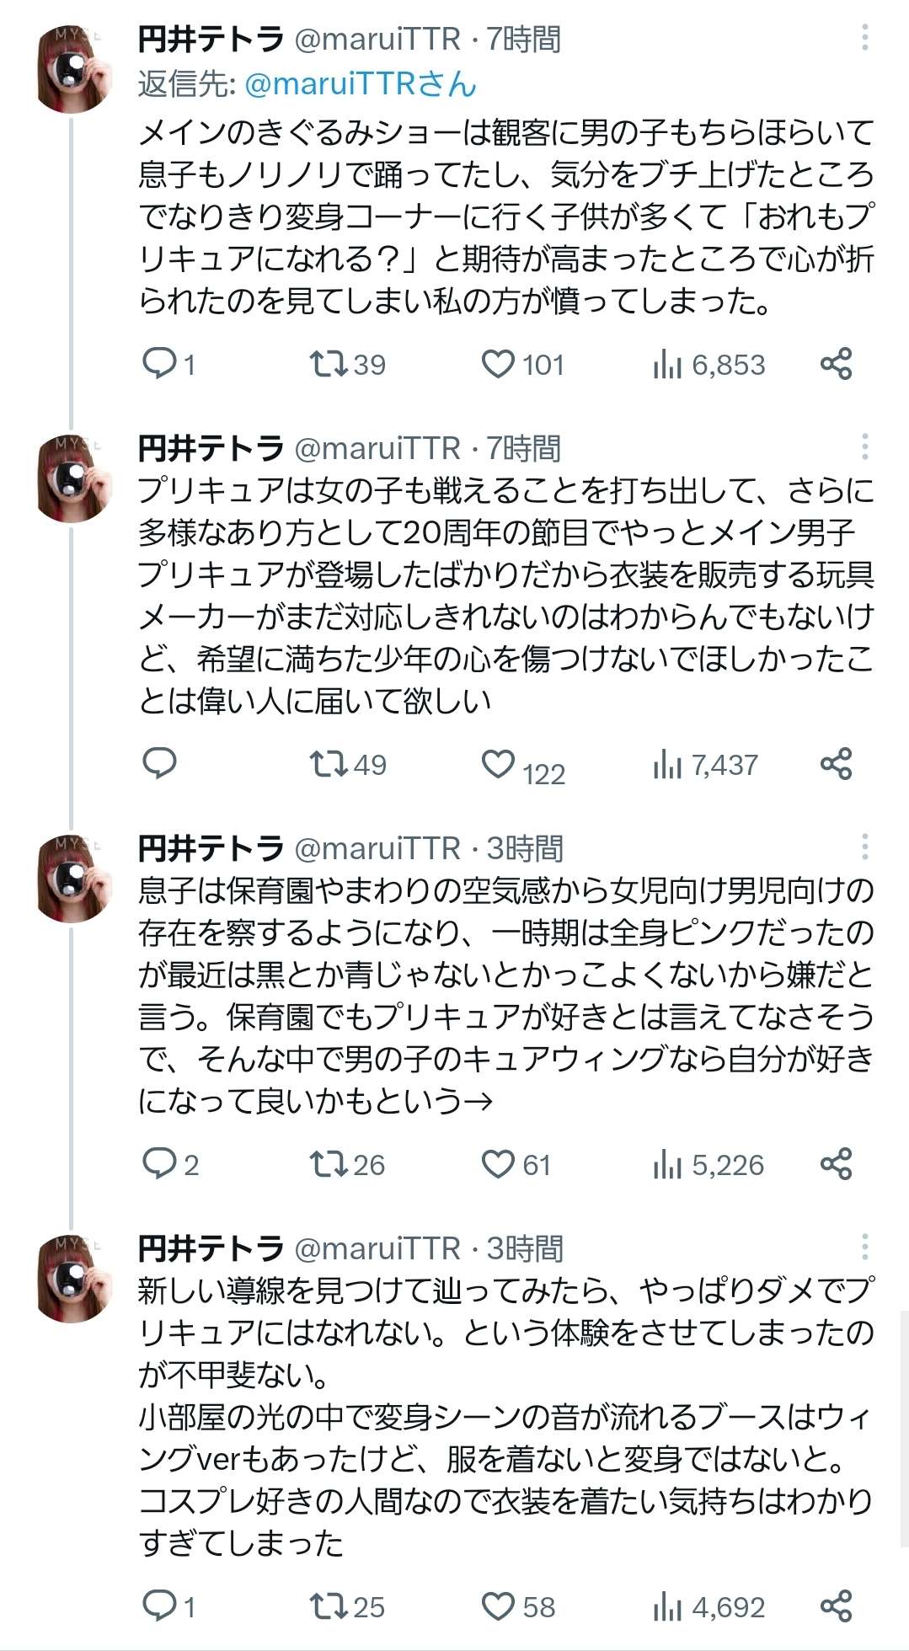Screen dimensions: 909x1651
Task: Share the tweet with 7,437 views
Action: point(836,764)
